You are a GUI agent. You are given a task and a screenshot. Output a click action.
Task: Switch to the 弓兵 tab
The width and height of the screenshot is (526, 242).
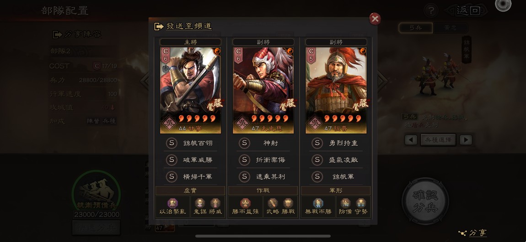click(x=415, y=28)
